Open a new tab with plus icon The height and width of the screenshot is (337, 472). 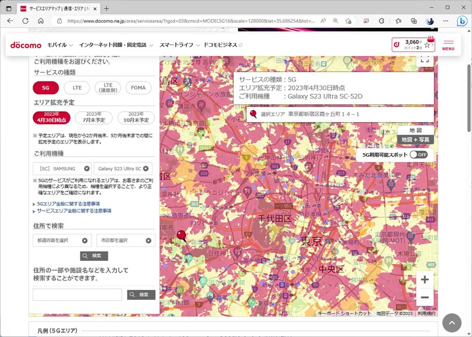pyautogui.click(x=106, y=9)
